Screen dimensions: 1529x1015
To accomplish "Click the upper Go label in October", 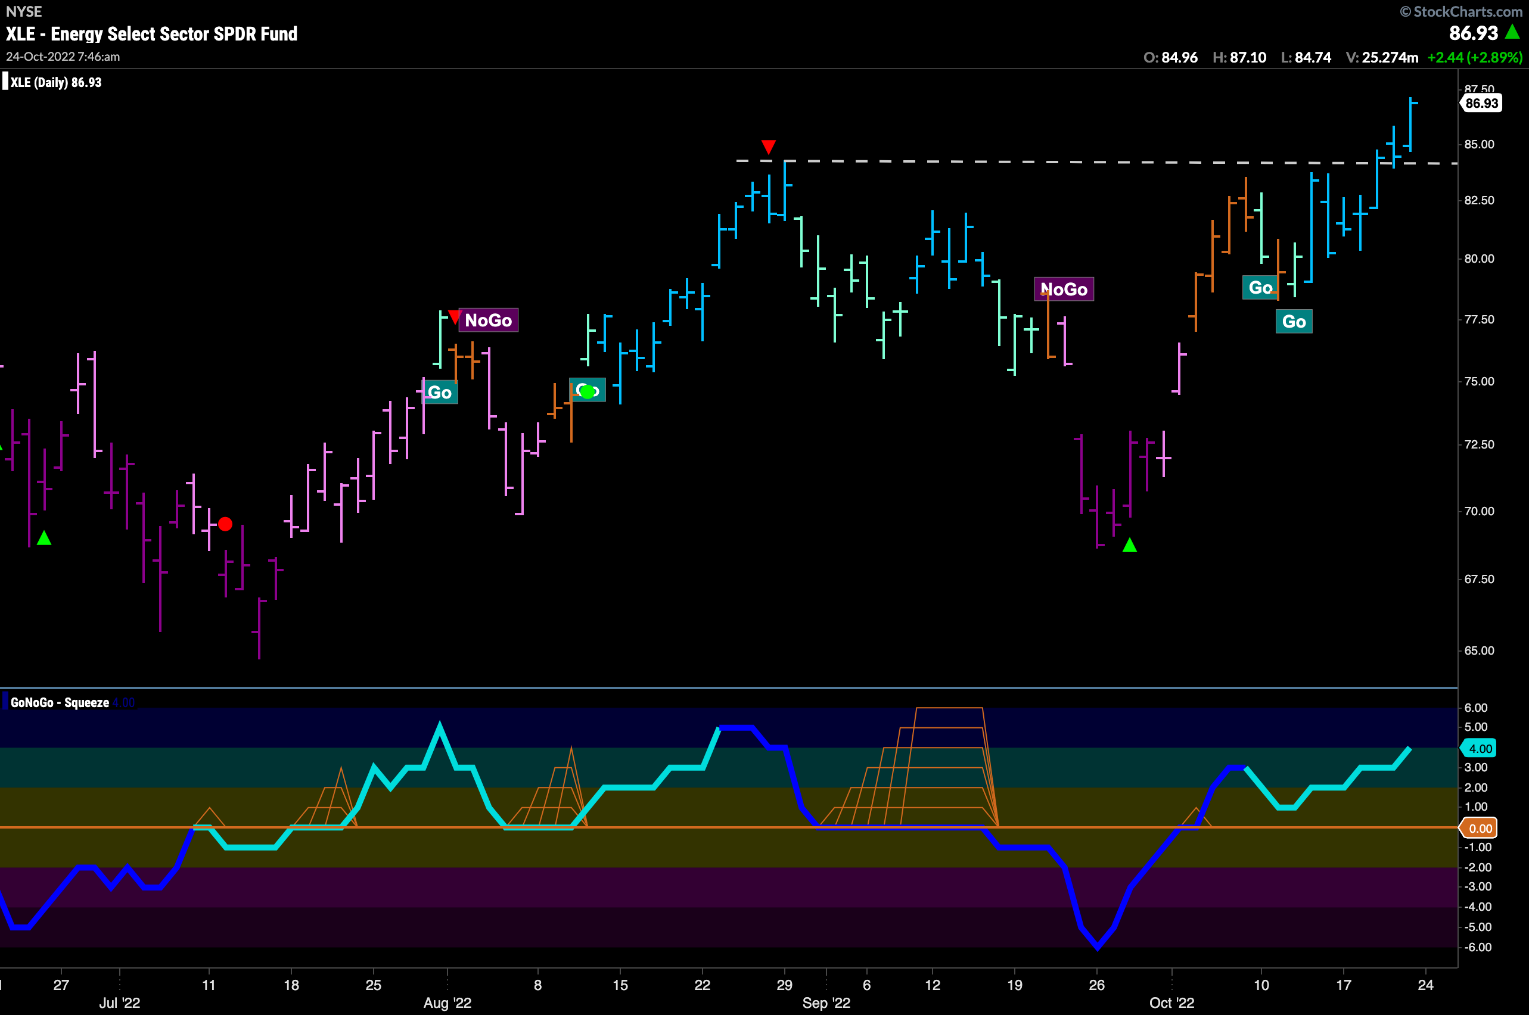I will click(x=1260, y=288).
